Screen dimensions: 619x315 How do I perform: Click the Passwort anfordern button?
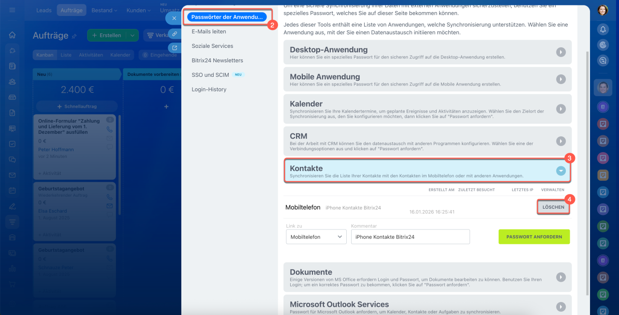tap(534, 237)
